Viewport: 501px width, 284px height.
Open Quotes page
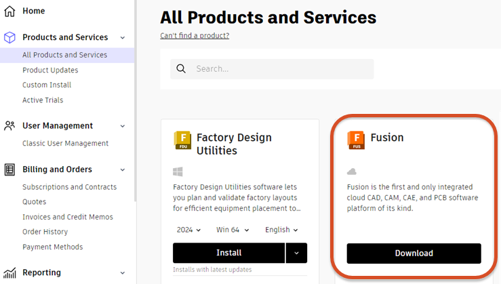pos(34,202)
